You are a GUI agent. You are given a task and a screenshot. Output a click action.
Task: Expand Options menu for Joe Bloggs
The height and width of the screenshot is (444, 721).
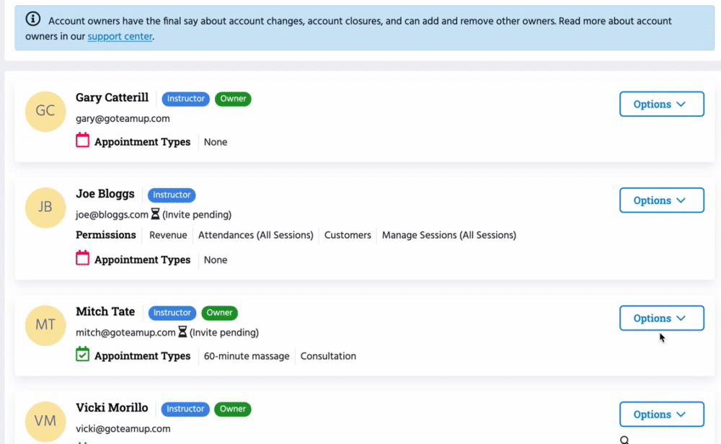661,200
